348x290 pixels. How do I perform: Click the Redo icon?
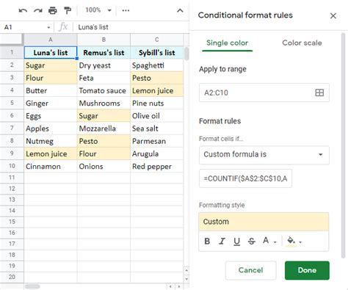(38, 10)
